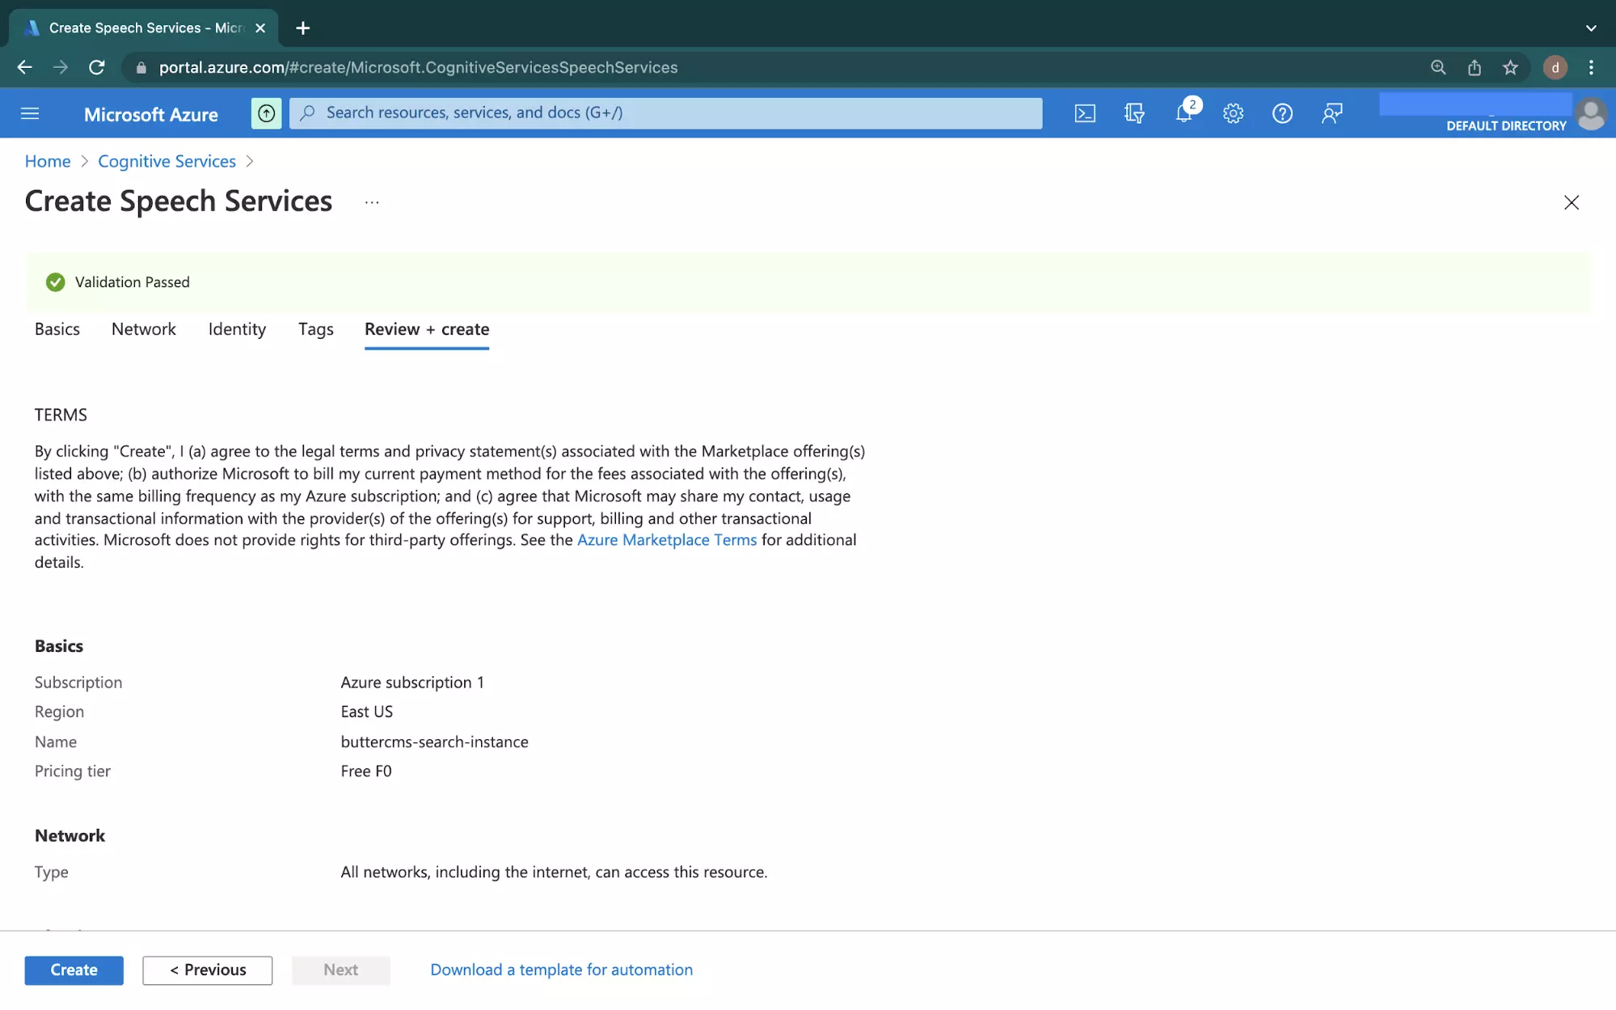Select the Identity tab
The width and height of the screenshot is (1616, 1010).
237,328
